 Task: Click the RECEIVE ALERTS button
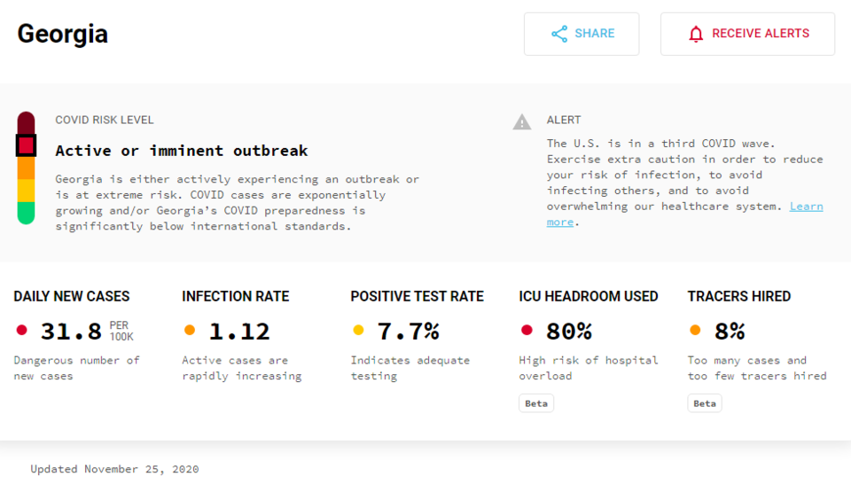(747, 34)
